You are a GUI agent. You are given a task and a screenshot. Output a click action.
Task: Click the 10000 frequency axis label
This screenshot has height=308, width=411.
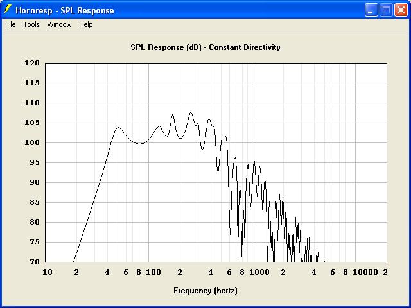coord(365,272)
